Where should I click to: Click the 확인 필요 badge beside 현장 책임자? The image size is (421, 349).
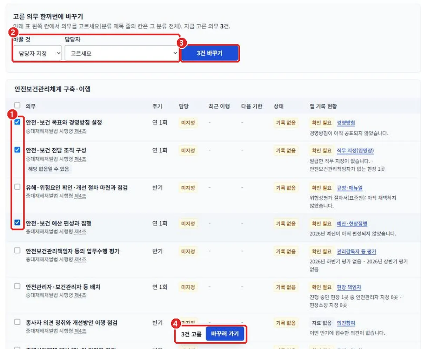pos(321,287)
